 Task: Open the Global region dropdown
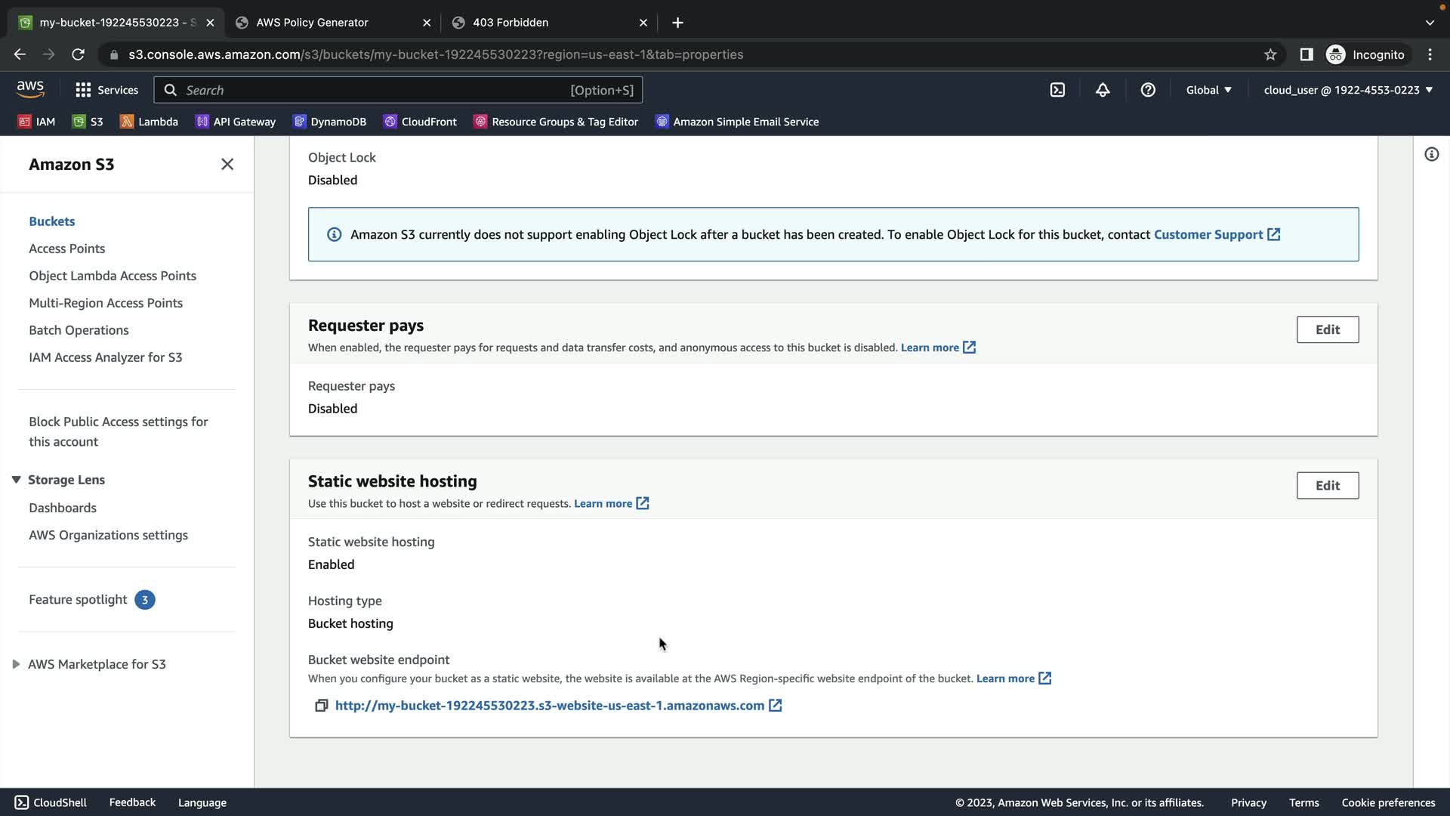point(1208,90)
